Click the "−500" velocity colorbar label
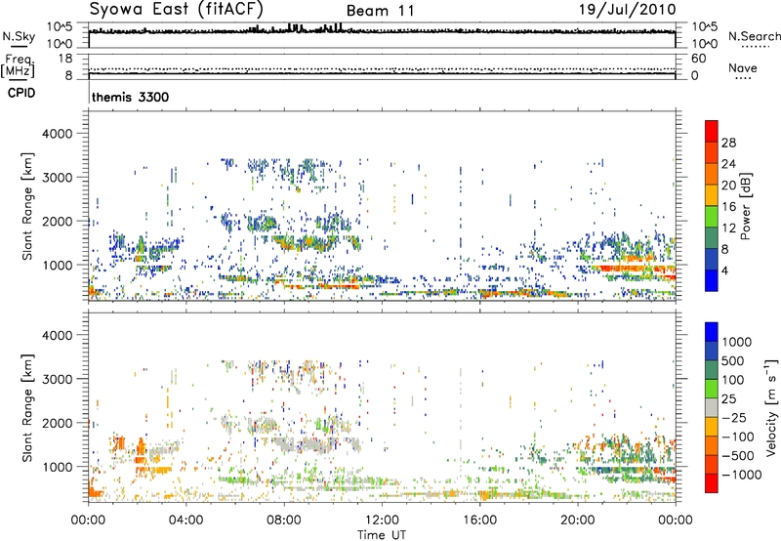781x541 pixels. click(x=738, y=455)
